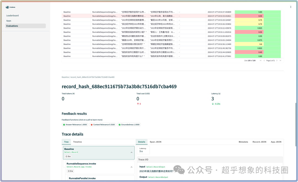Click red down-arrow beside -0.25s latency
The image size is (298, 182).
tap(212, 104)
